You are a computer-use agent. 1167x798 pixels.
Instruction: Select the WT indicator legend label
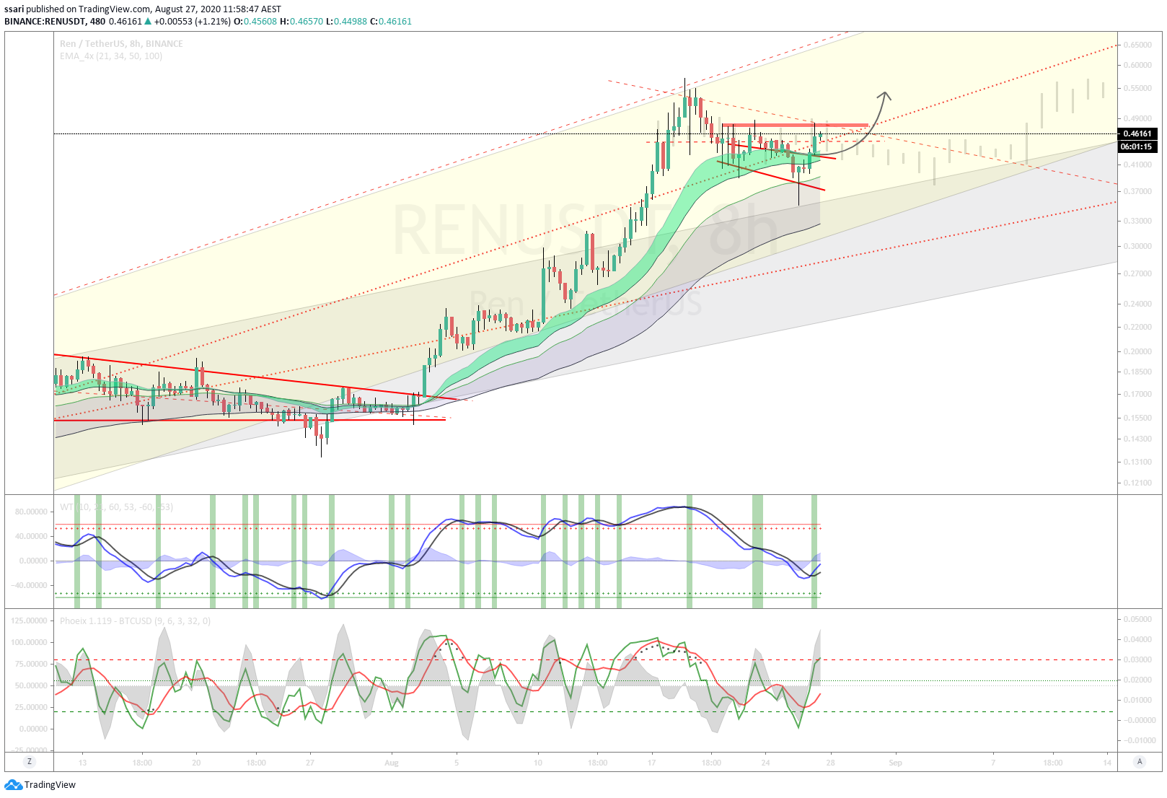116,507
